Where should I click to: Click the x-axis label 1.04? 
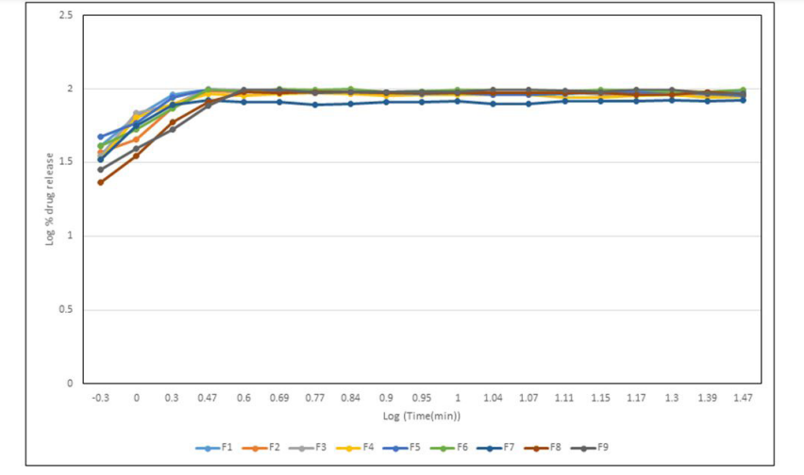point(494,399)
